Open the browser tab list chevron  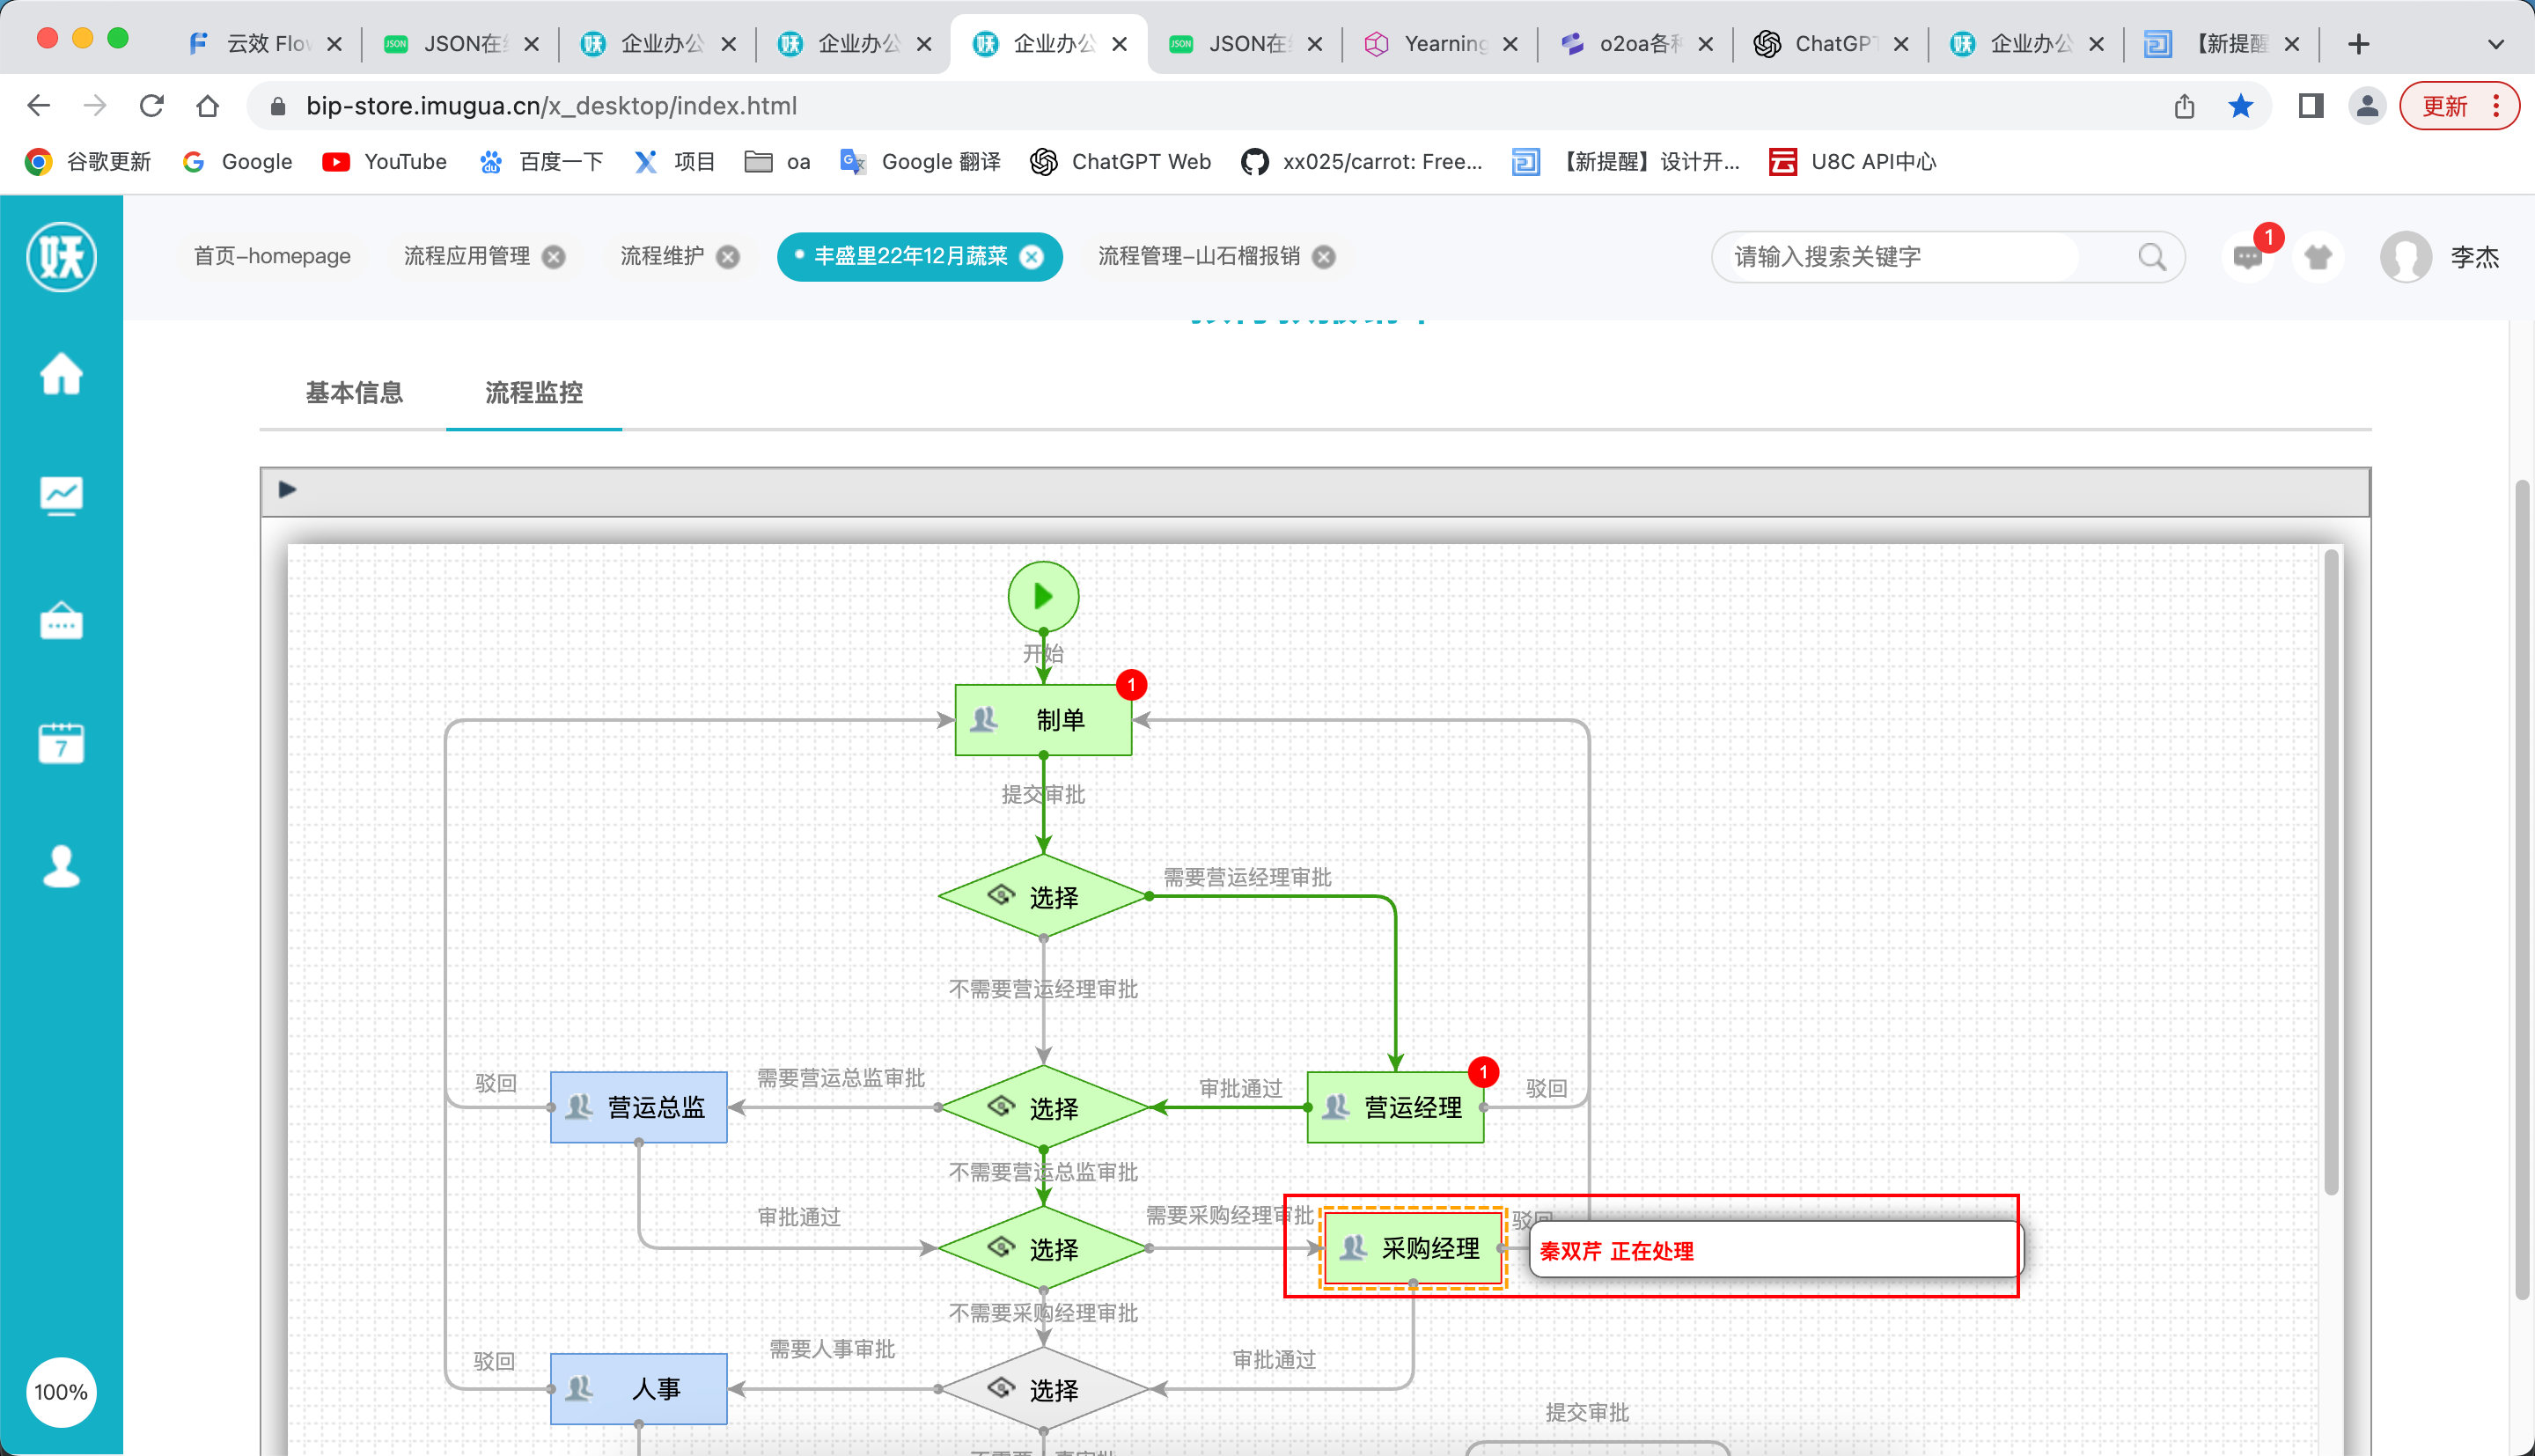[x=2495, y=44]
